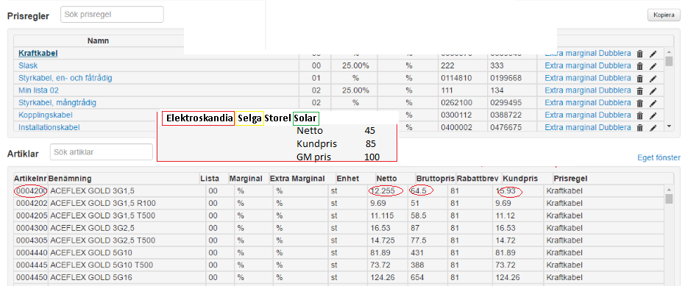Pencil icon on Styrkabel, mångtrådig row
Image resolution: width=685 pixels, height=286 pixels.
coord(653,103)
